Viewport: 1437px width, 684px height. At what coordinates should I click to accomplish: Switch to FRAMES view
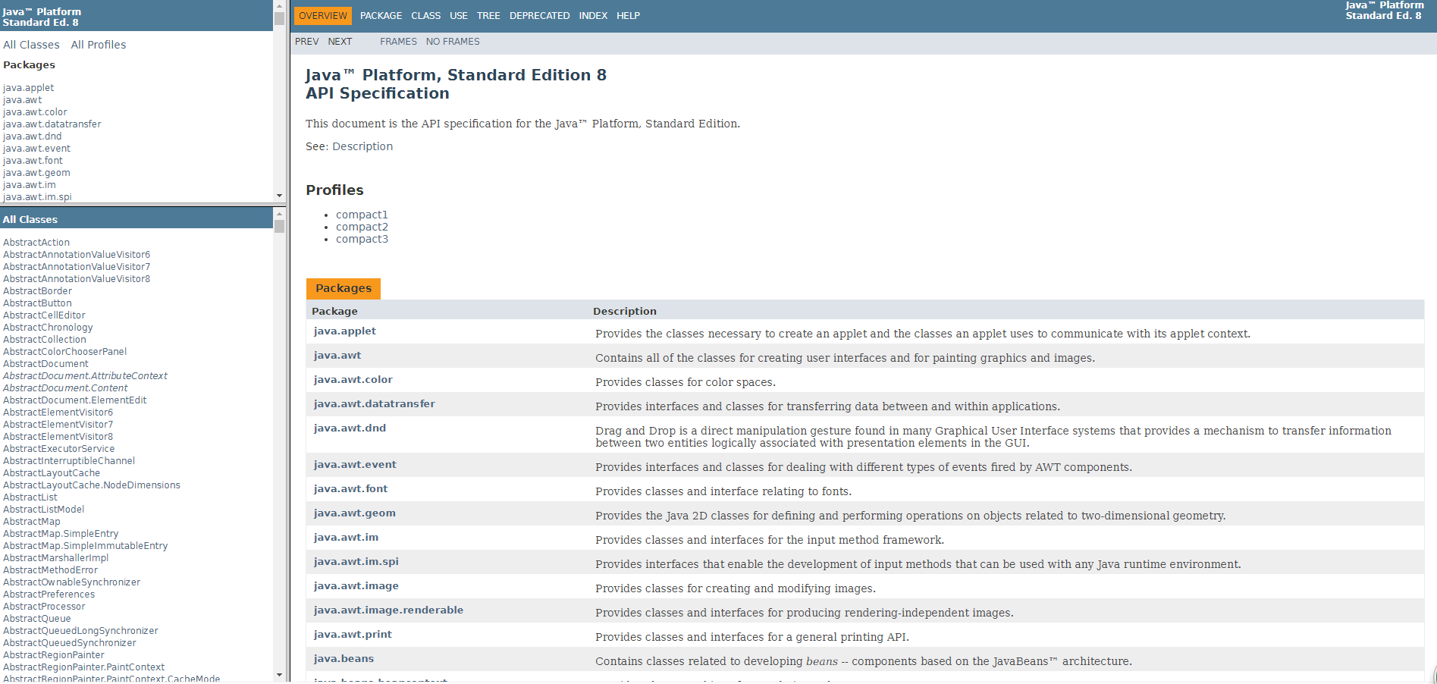tap(398, 42)
